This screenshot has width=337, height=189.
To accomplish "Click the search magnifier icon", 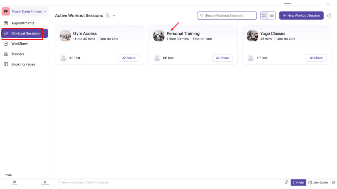I will 201,15.
